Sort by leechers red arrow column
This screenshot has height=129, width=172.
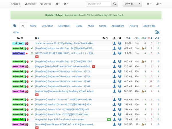150,38
